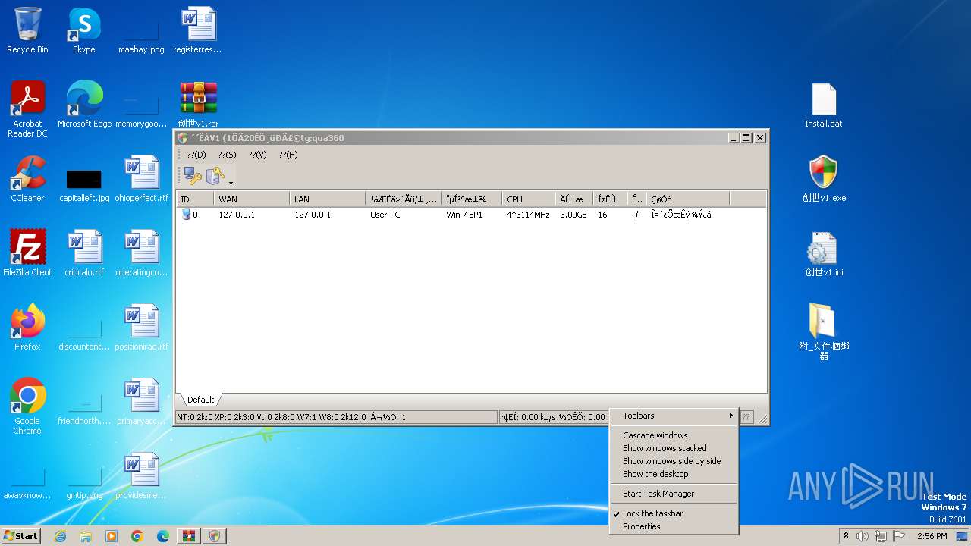Screen dimensions: 971x546
Task: Click the Win 7 SP1 cell
Action: 464,215
